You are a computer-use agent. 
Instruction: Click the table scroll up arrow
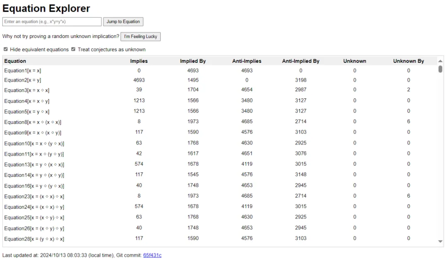440,61
